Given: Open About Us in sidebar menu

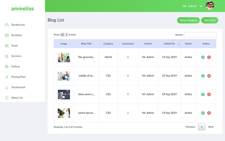Looking at the screenshot, I should pos(17,98).
